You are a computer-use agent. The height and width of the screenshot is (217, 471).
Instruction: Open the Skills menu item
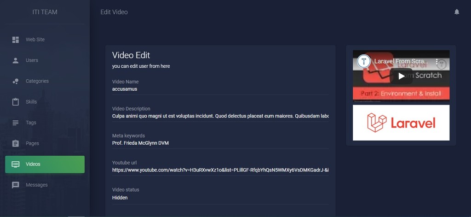(45, 102)
